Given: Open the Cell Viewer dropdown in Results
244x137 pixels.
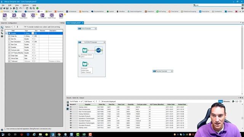Looking at the screenshot, I should (x=89, y=102).
